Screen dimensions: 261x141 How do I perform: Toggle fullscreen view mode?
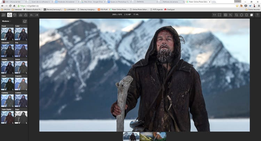click(x=220, y=15)
